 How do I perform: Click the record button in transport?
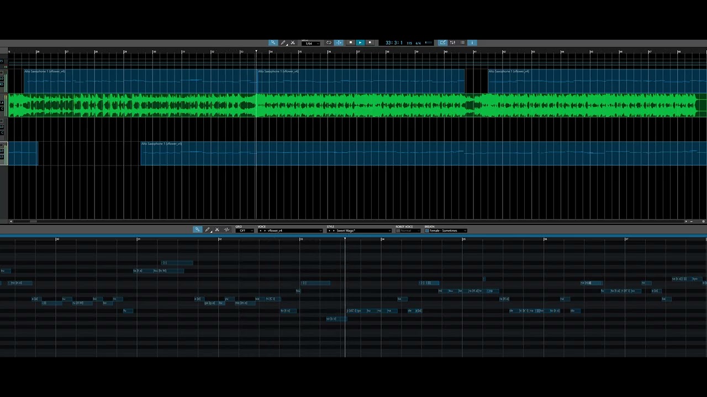click(x=370, y=42)
